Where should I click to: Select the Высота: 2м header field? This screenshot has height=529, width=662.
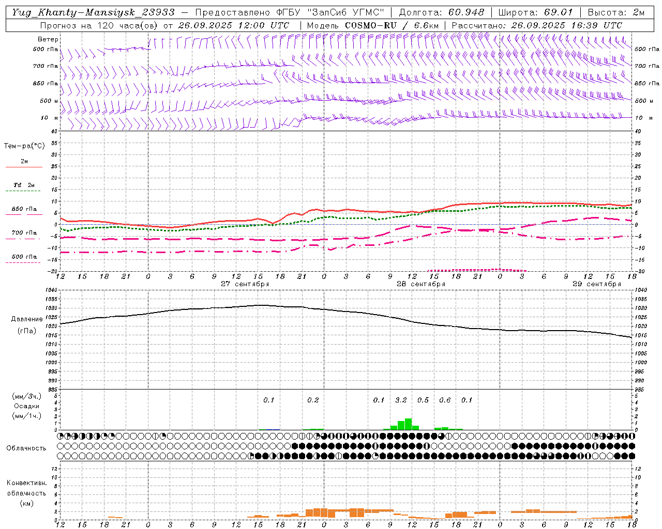(x=616, y=12)
